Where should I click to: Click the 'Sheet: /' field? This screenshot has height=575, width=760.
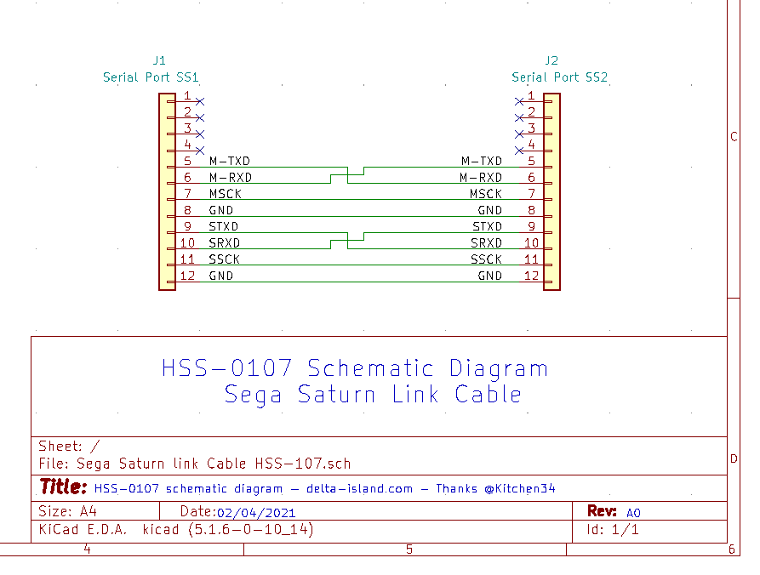click(69, 447)
